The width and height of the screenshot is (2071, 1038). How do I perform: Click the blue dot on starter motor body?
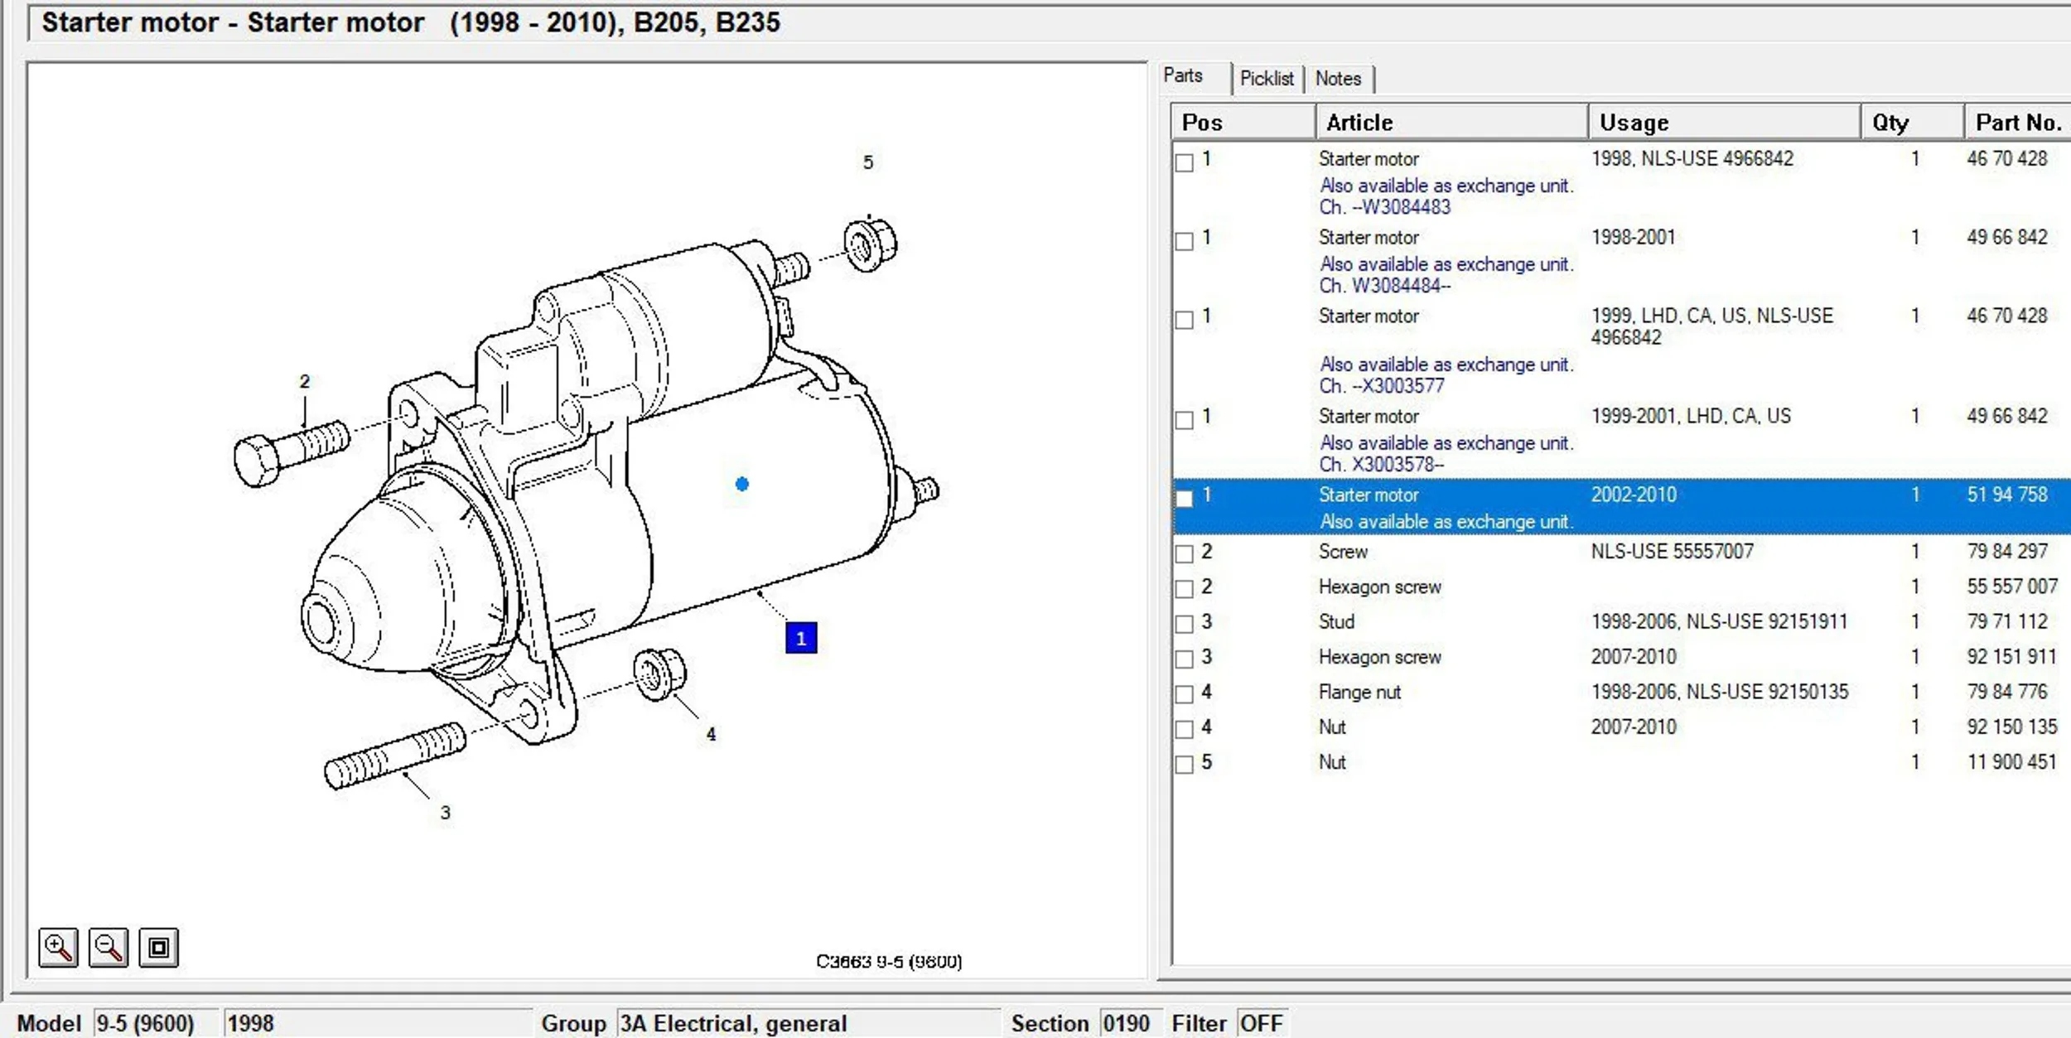tap(742, 484)
